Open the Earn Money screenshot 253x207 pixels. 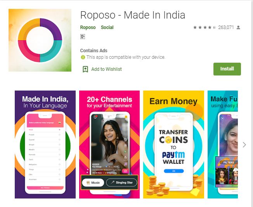(173, 144)
